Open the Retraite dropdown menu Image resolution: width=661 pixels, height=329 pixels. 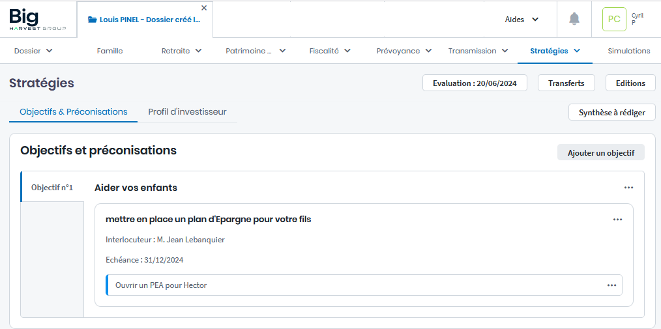181,51
